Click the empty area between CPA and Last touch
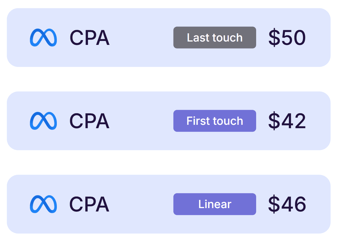This screenshot has height=240, width=337. click(141, 38)
